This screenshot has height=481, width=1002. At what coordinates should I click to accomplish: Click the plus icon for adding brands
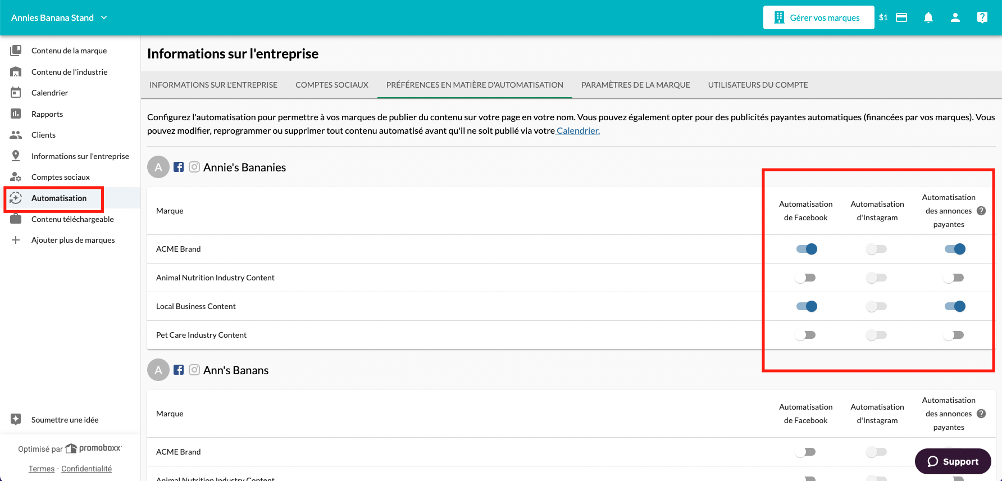pos(16,240)
